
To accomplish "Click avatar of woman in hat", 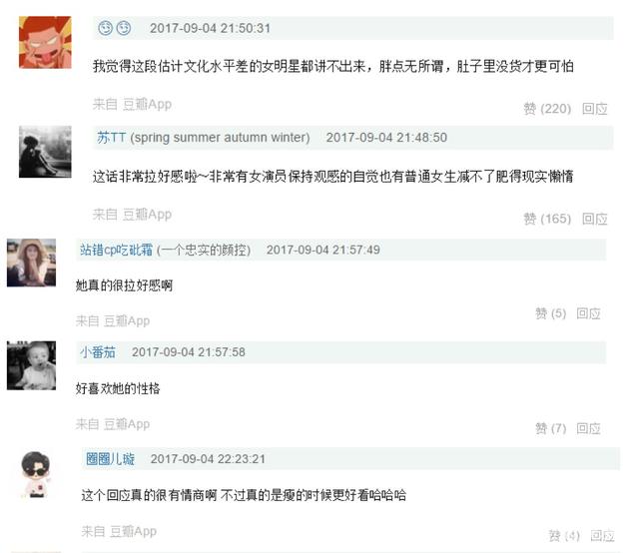I will [31, 263].
